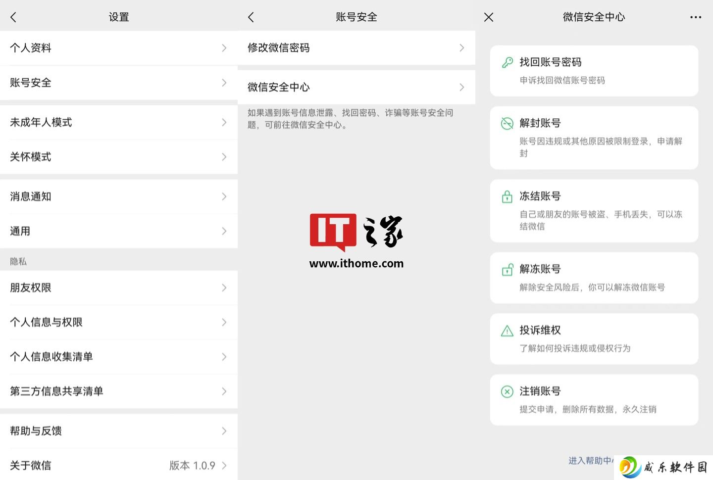Click the 进入帮助中心 link
This screenshot has width=713, height=480.
(x=591, y=461)
